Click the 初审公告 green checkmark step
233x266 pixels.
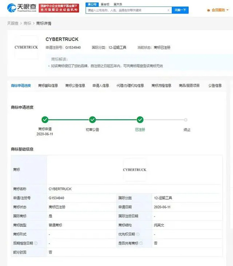92,120
